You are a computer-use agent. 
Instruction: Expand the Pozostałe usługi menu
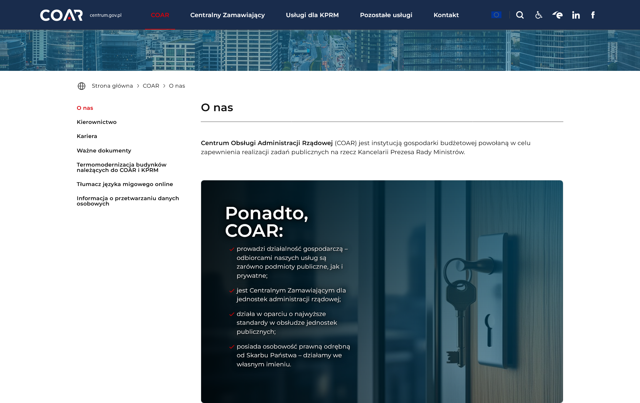pos(386,15)
